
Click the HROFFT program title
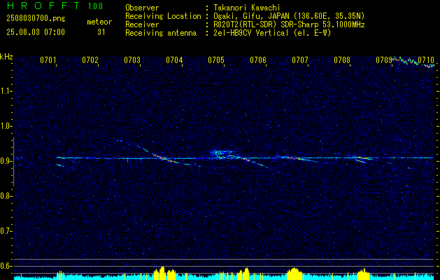tap(44, 6)
